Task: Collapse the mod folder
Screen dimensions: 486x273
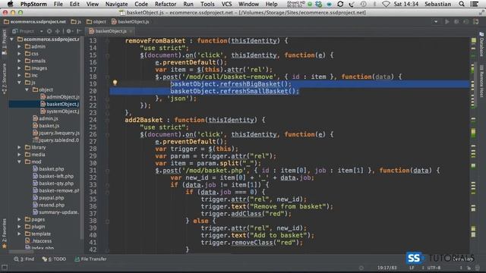Action: click(x=19, y=162)
